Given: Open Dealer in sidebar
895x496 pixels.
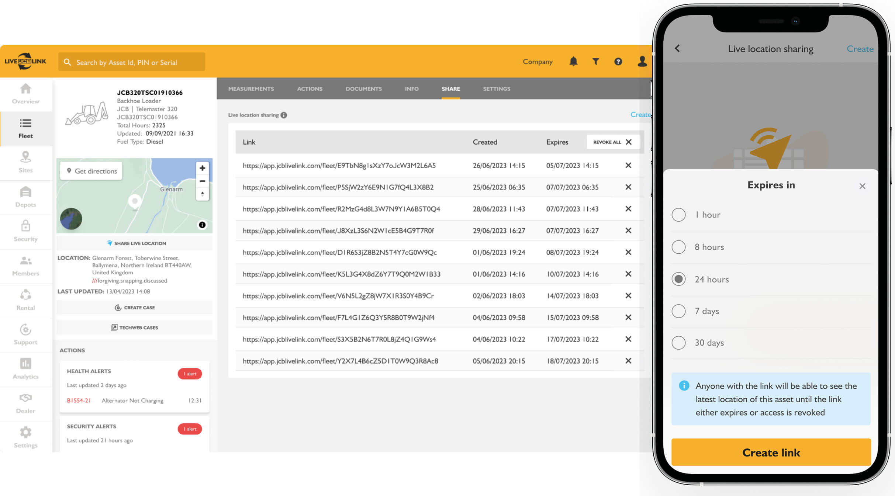Looking at the screenshot, I should (x=25, y=403).
